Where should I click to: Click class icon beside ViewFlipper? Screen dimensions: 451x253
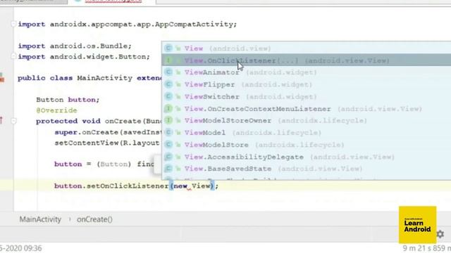(168, 84)
